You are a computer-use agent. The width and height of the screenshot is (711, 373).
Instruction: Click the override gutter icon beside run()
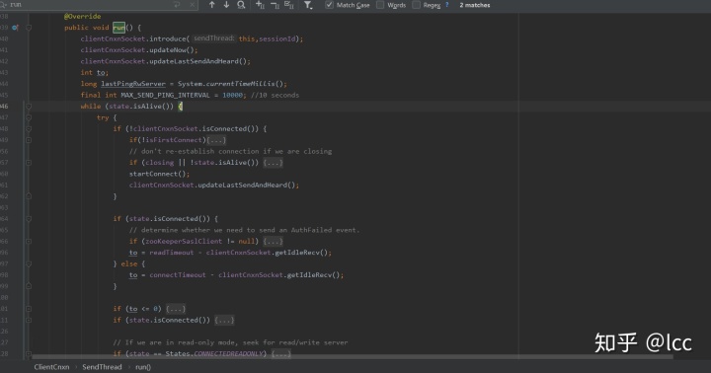pos(15,28)
